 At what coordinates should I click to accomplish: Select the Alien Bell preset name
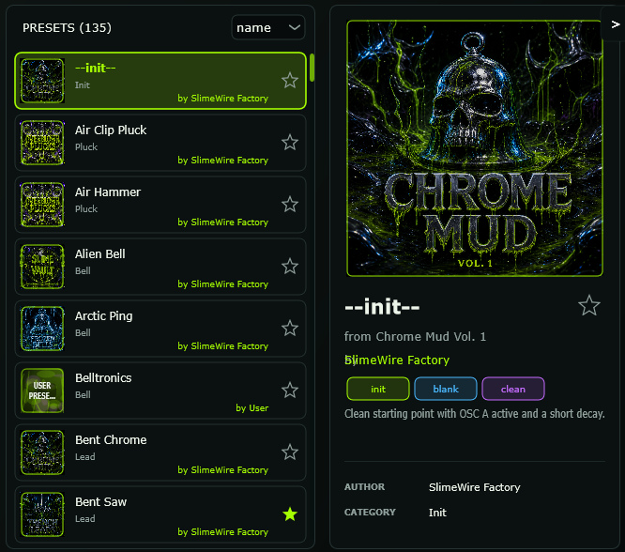[x=100, y=253]
